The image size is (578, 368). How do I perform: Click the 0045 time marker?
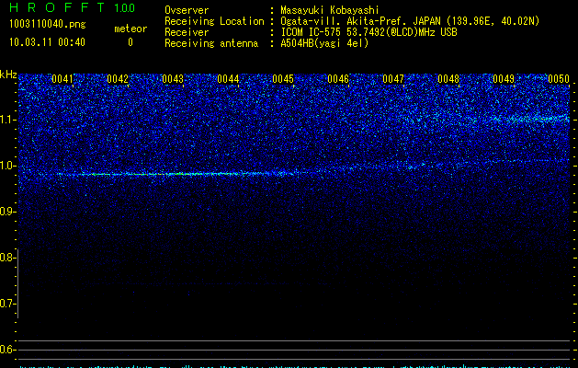[x=283, y=79]
